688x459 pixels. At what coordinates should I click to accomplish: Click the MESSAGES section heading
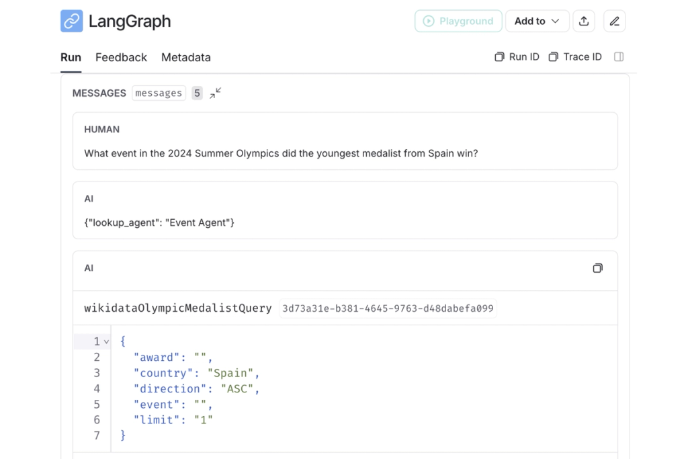[x=99, y=93]
